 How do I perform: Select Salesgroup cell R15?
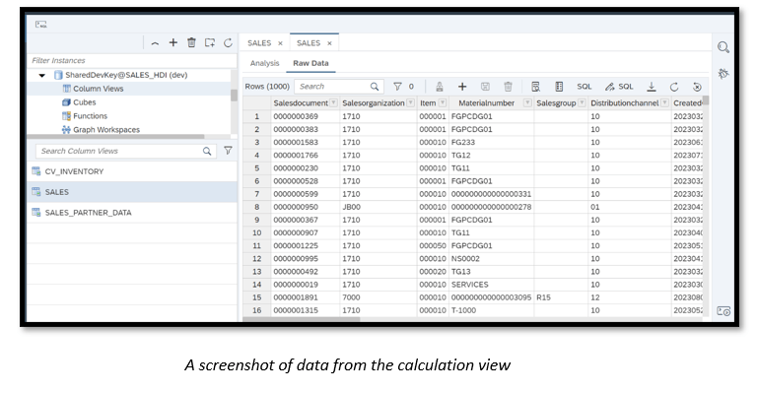click(561, 297)
